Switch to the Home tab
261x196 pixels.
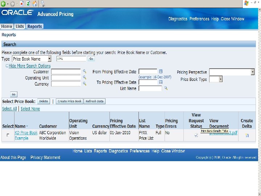coord(7,26)
